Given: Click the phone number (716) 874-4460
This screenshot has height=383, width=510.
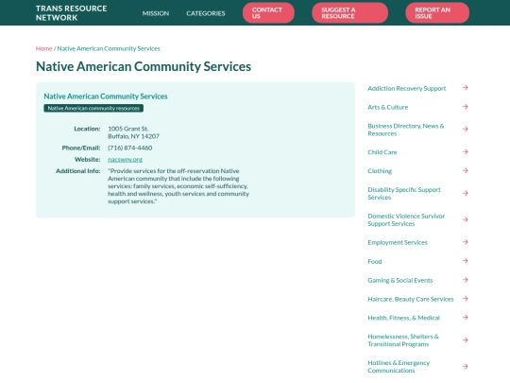Looking at the screenshot, I should pos(129,148).
